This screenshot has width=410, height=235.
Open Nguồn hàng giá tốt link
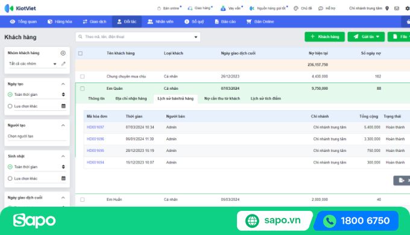tap(268, 8)
